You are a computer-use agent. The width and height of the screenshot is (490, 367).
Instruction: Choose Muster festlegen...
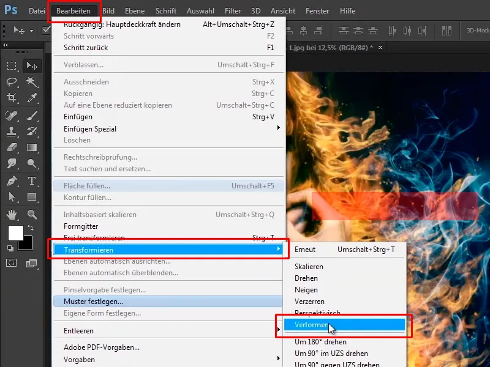169,302
